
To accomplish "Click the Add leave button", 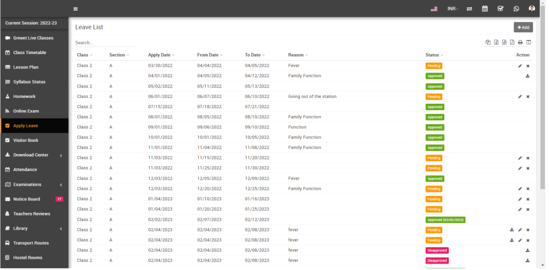I will [x=523, y=27].
